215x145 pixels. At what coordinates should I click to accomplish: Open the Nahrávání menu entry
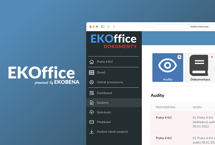(x=114, y=112)
